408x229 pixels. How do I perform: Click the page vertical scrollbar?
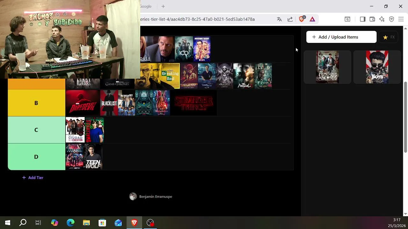click(x=405, y=118)
